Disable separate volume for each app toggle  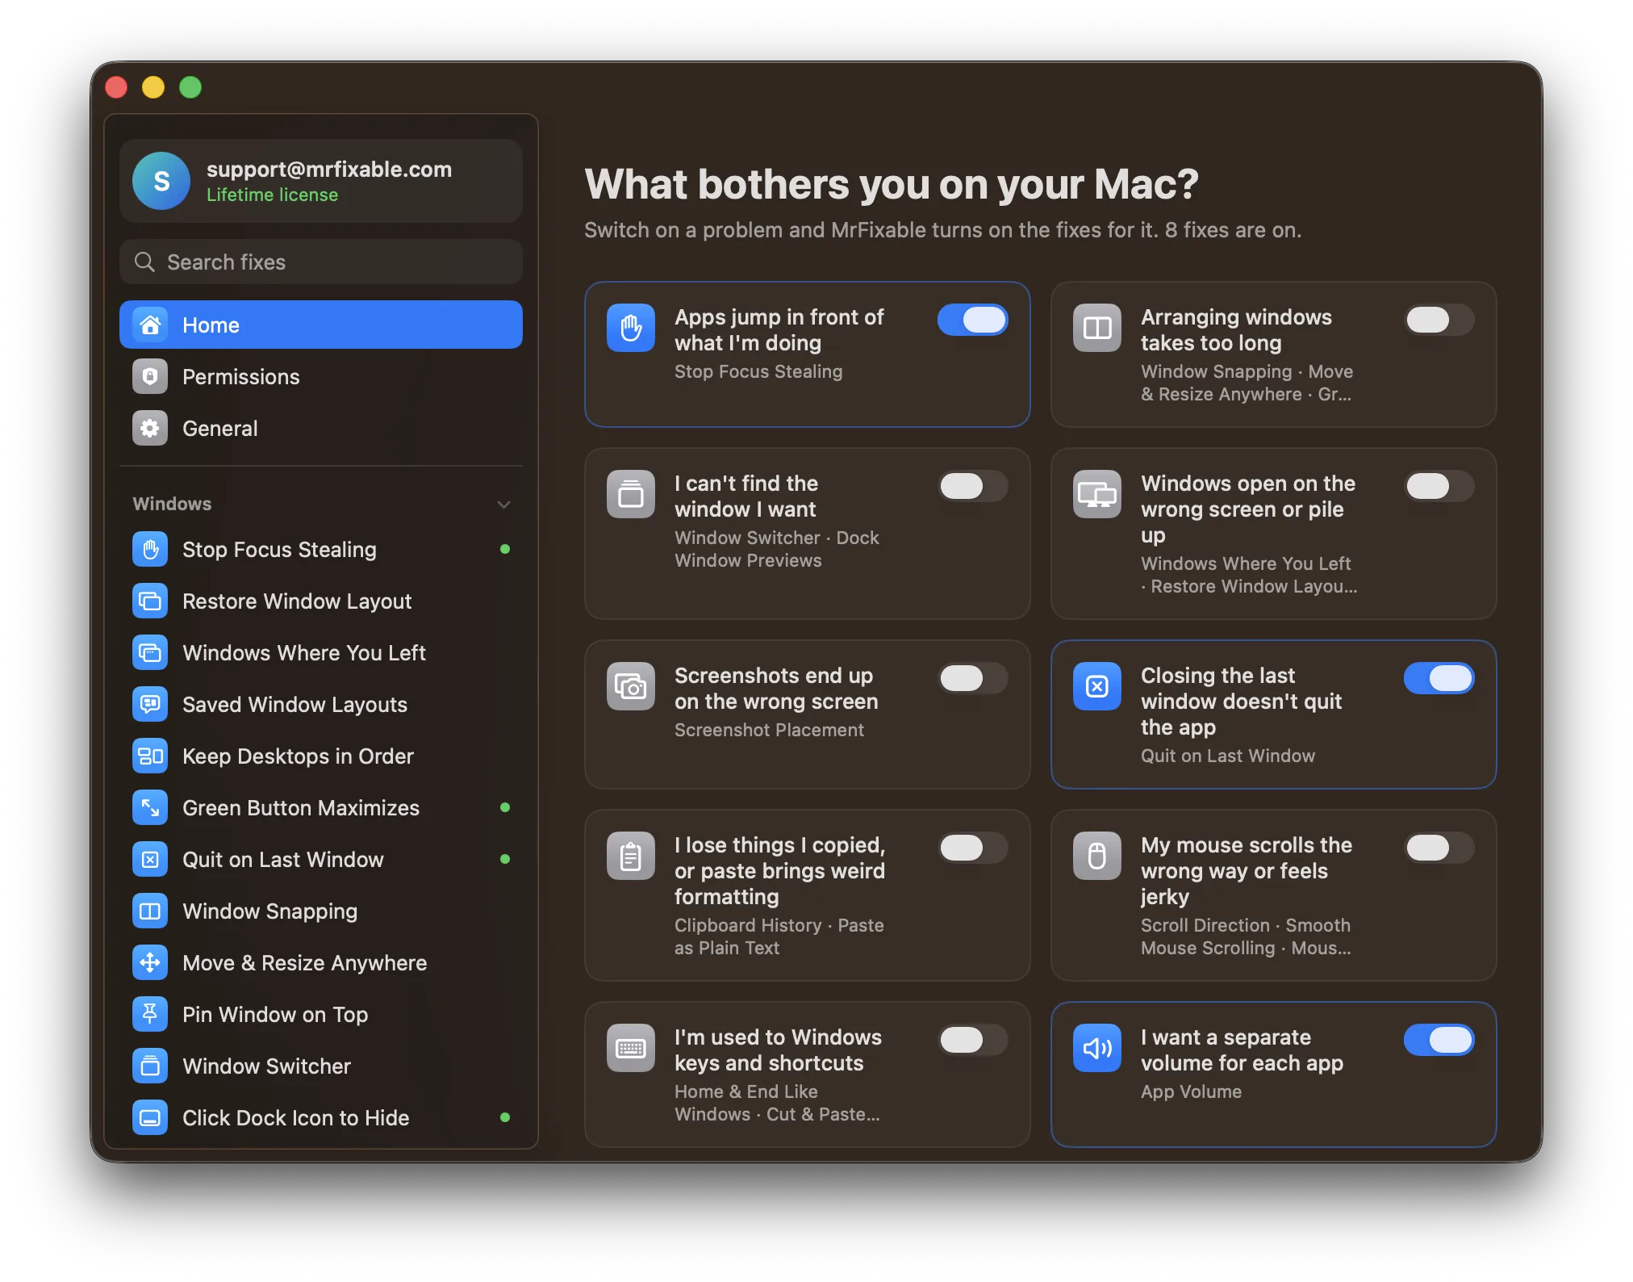coord(1439,1040)
